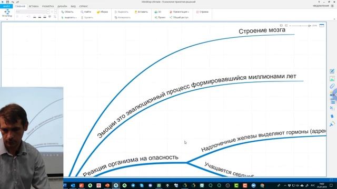
Task: Switch to the ГЛАВНАЯ ribbon tab
Action: pos(20,6)
